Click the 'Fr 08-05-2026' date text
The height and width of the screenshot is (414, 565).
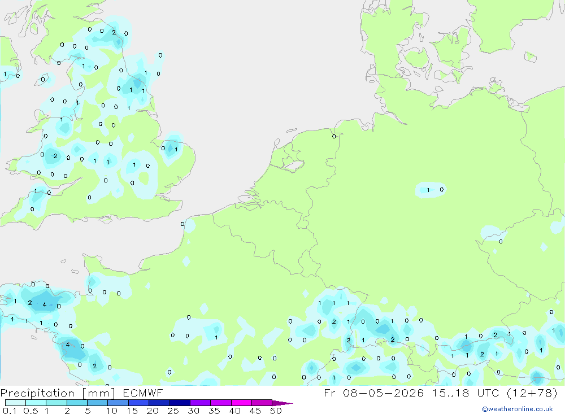373,393
